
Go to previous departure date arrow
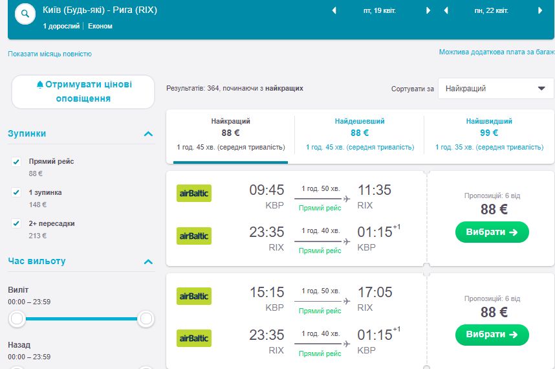[x=334, y=11]
